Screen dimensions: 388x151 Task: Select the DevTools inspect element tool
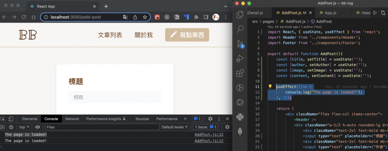pos(3,119)
